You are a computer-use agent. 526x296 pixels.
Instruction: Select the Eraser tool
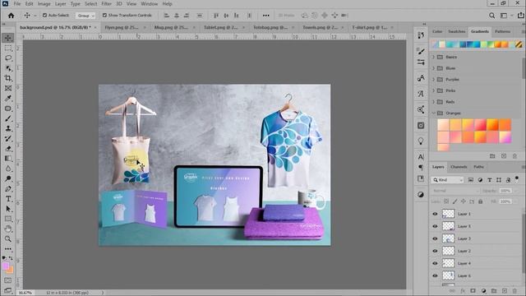coord(8,148)
